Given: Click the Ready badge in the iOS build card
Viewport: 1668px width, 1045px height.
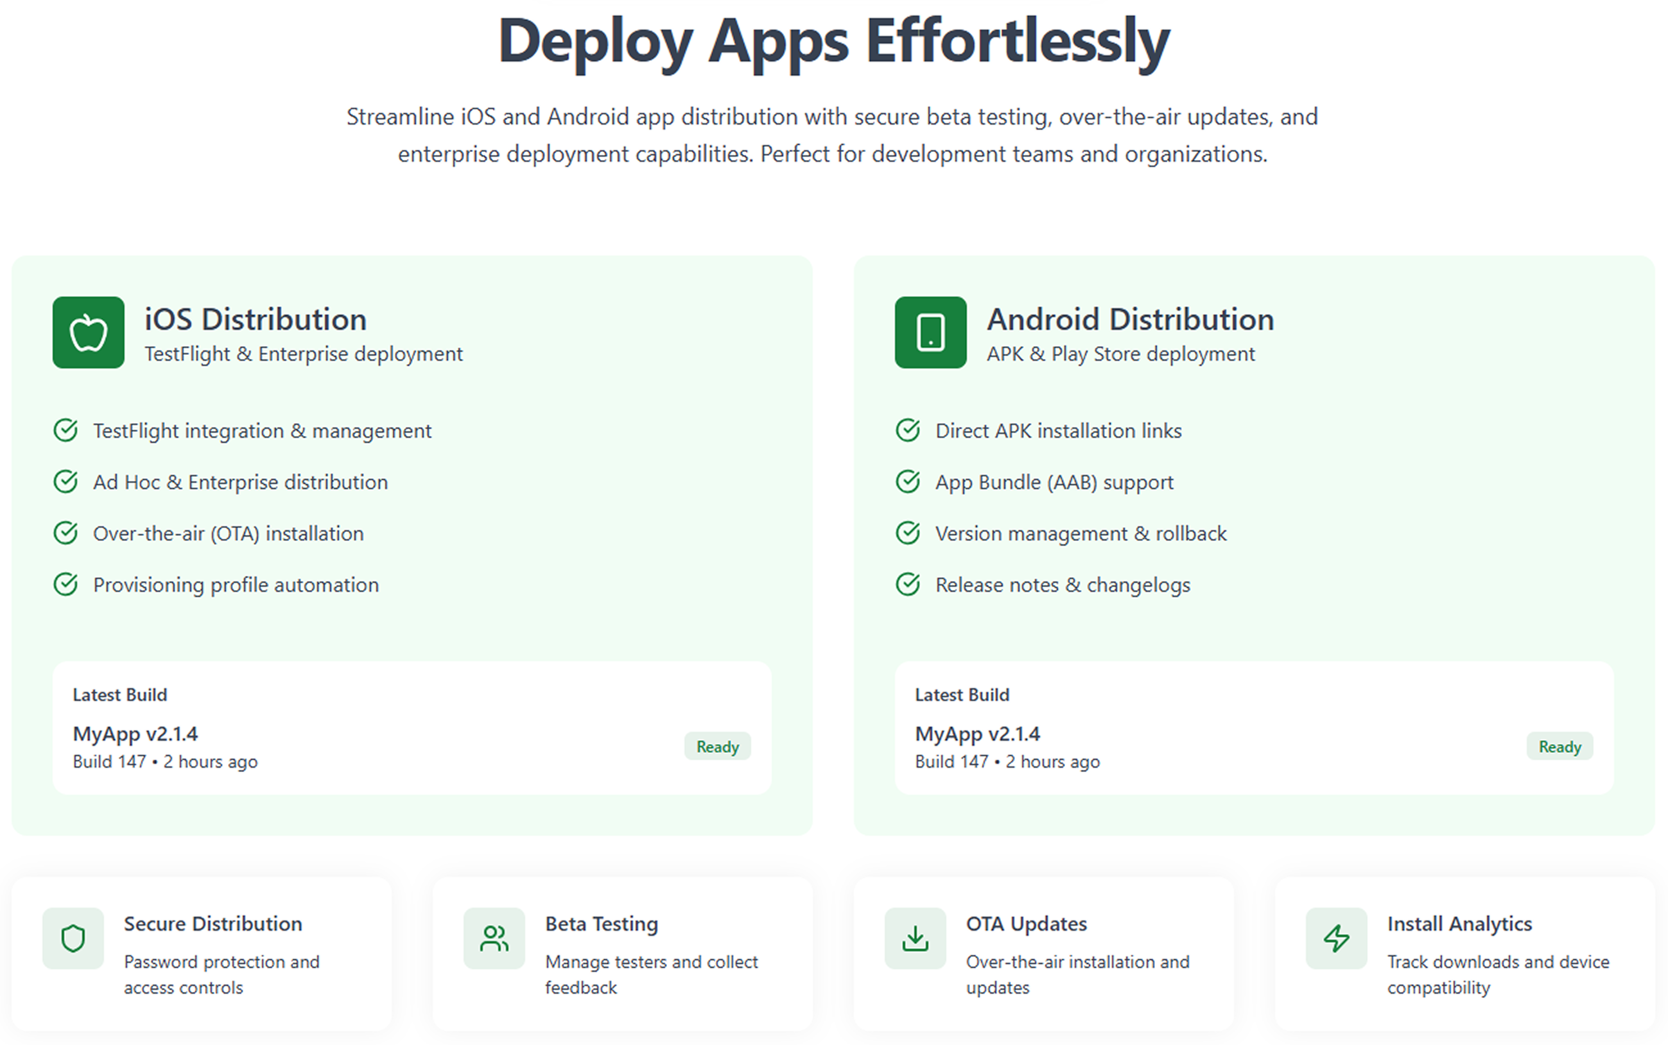Looking at the screenshot, I should [x=718, y=747].
